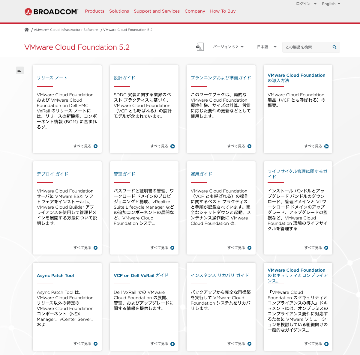
Task: Expand the English language selector
Action: point(331,4)
